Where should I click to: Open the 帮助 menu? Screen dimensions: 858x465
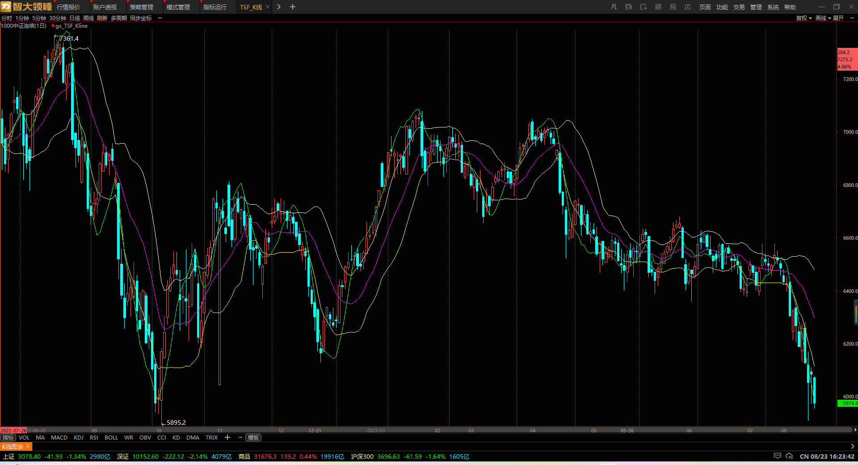pyautogui.click(x=790, y=7)
